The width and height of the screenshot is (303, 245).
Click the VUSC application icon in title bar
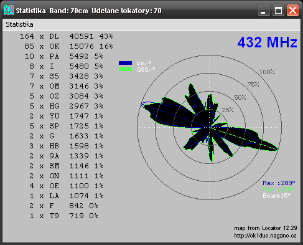click(x=9, y=10)
